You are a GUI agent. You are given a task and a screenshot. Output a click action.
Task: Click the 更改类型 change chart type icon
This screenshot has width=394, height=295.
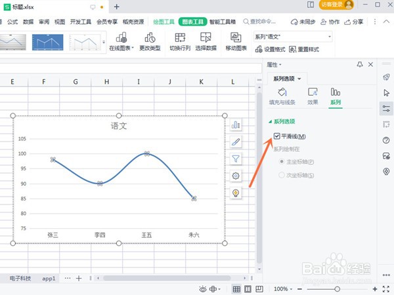click(x=150, y=37)
